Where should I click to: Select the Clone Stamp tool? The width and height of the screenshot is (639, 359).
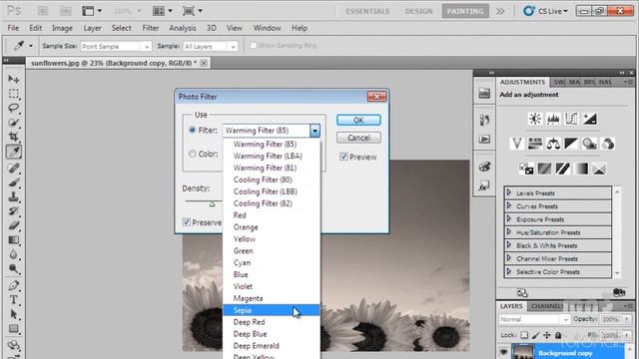13,196
